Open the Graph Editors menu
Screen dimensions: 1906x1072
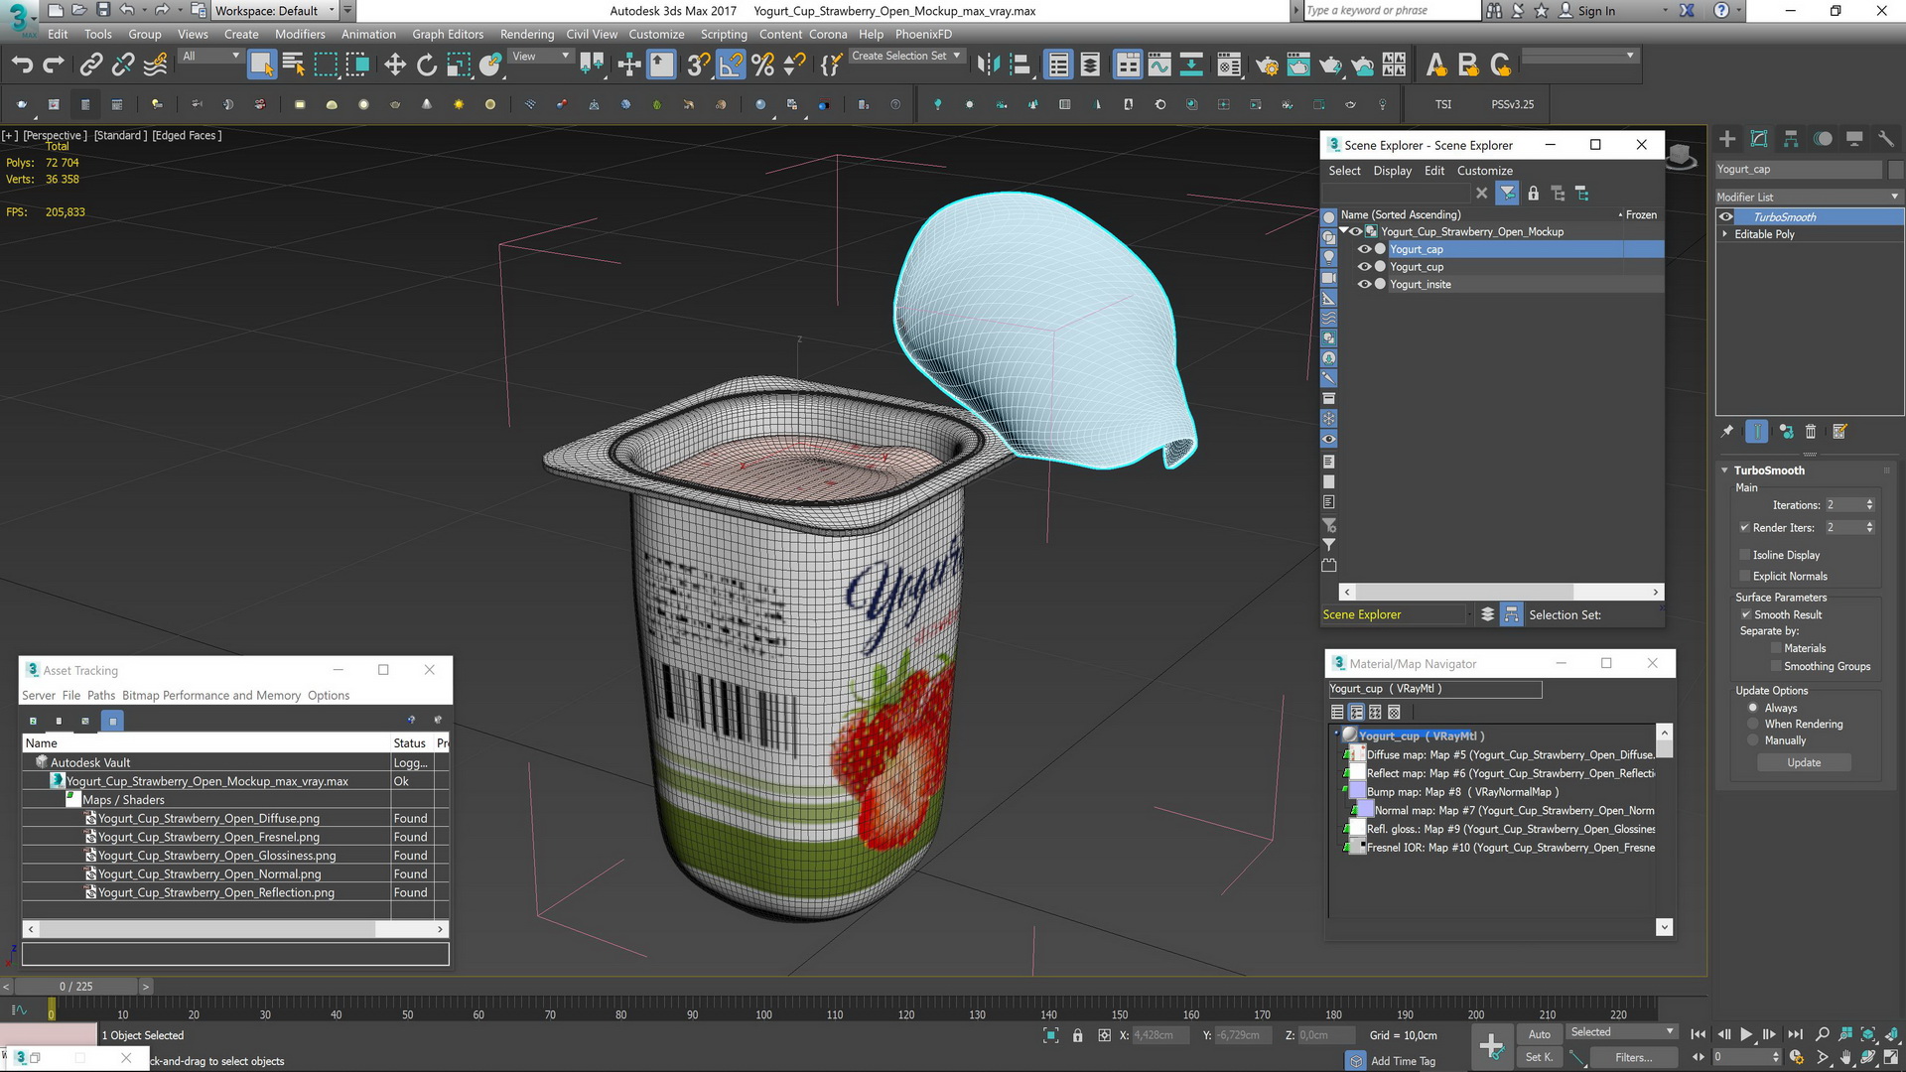click(x=448, y=34)
